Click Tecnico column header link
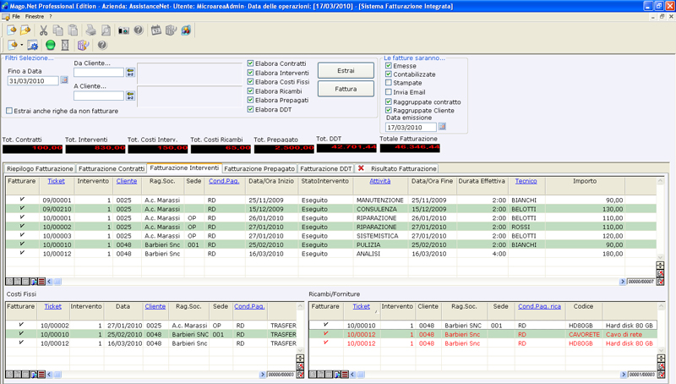 click(526, 181)
